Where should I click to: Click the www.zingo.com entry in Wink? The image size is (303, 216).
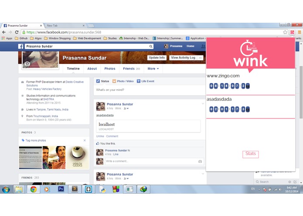tap(223, 76)
